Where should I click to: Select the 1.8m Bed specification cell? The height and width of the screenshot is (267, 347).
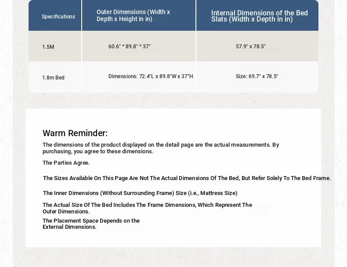point(53,78)
